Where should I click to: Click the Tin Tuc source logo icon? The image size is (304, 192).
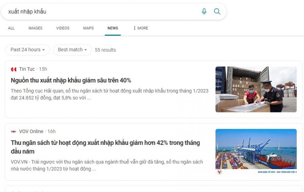[x=14, y=69]
